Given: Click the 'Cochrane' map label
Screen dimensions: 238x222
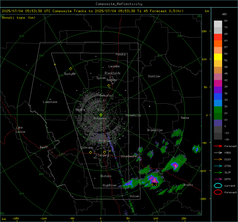Looking at the screenshot, I should click(x=86, y=148).
